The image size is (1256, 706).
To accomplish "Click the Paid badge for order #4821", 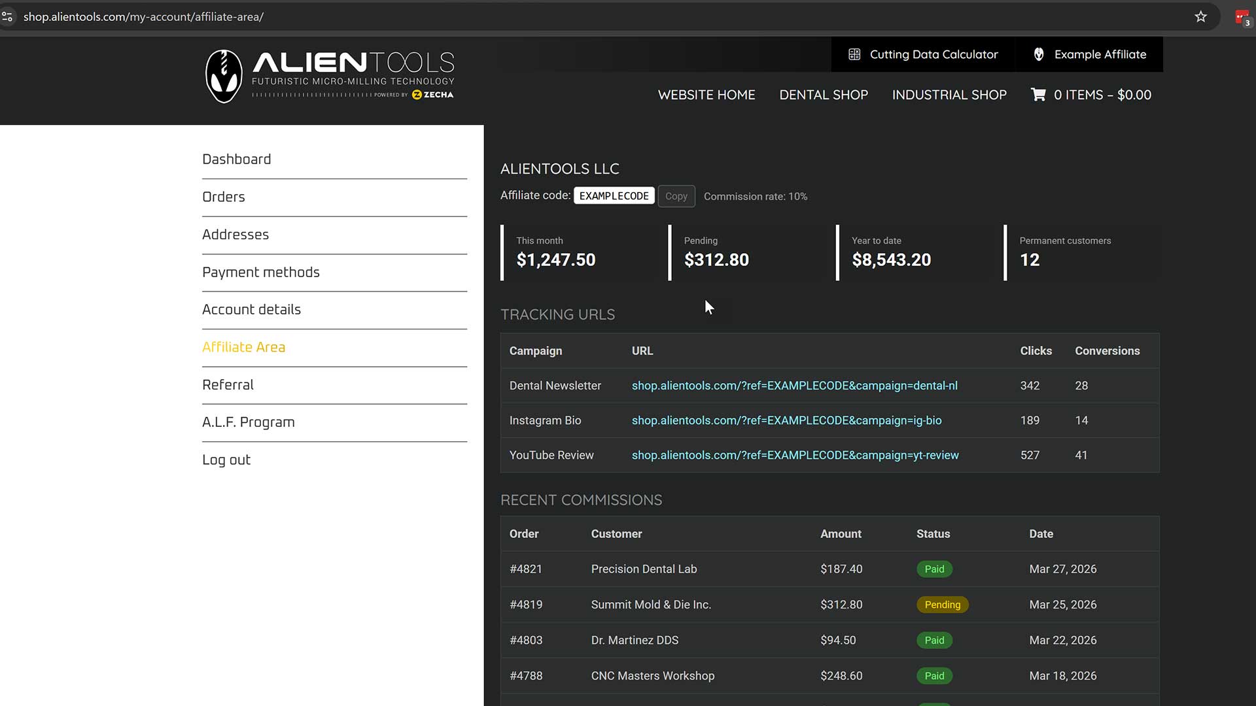I will 934,569.
